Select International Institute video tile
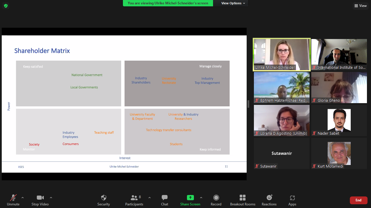 pos(339,55)
